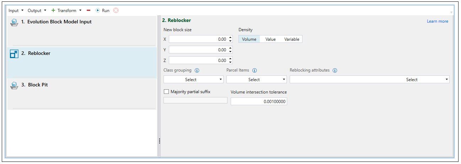Screen dimensions: 461x164
Task: Click the cancel run icon in toolbar
Action: click(x=116, y=10)
